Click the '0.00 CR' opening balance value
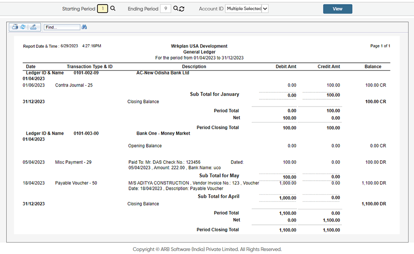Screen dimensions: 414x254 [378, 146]
